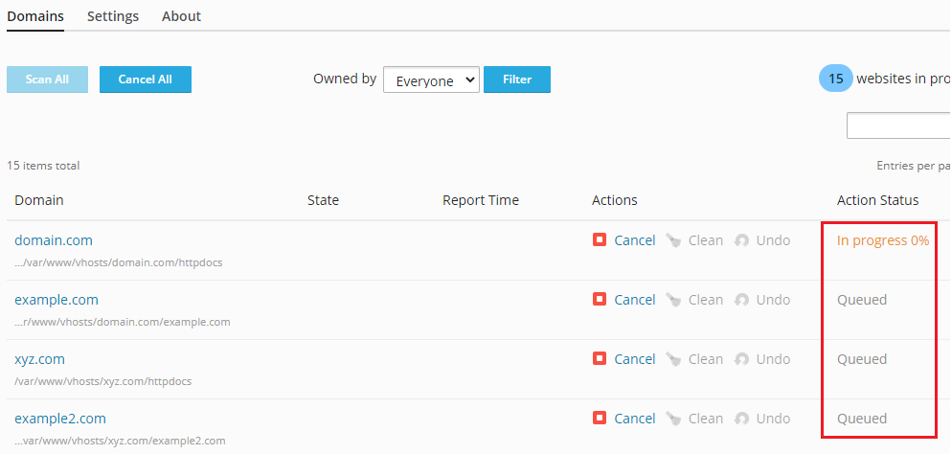Click the Undo arrow icon for example2.com
Viewport: 952px width, 454px height.
pyautogui.click(x=742, y=419)
